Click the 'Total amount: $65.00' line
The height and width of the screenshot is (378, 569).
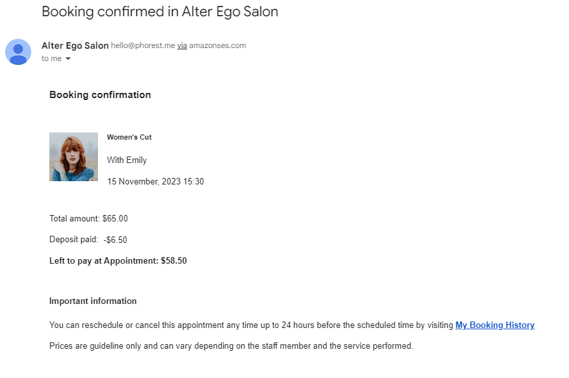(x=88, y=219)
